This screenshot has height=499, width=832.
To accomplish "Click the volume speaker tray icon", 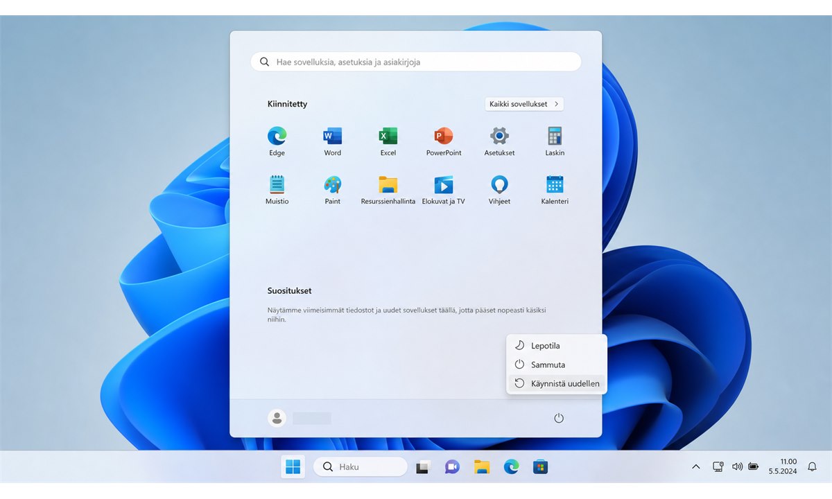I will [x=737, y=467].
